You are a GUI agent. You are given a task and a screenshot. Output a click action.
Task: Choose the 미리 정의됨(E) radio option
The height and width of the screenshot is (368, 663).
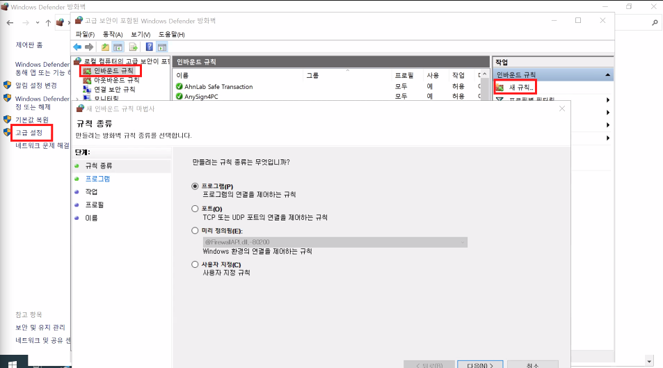click(195, 230)
